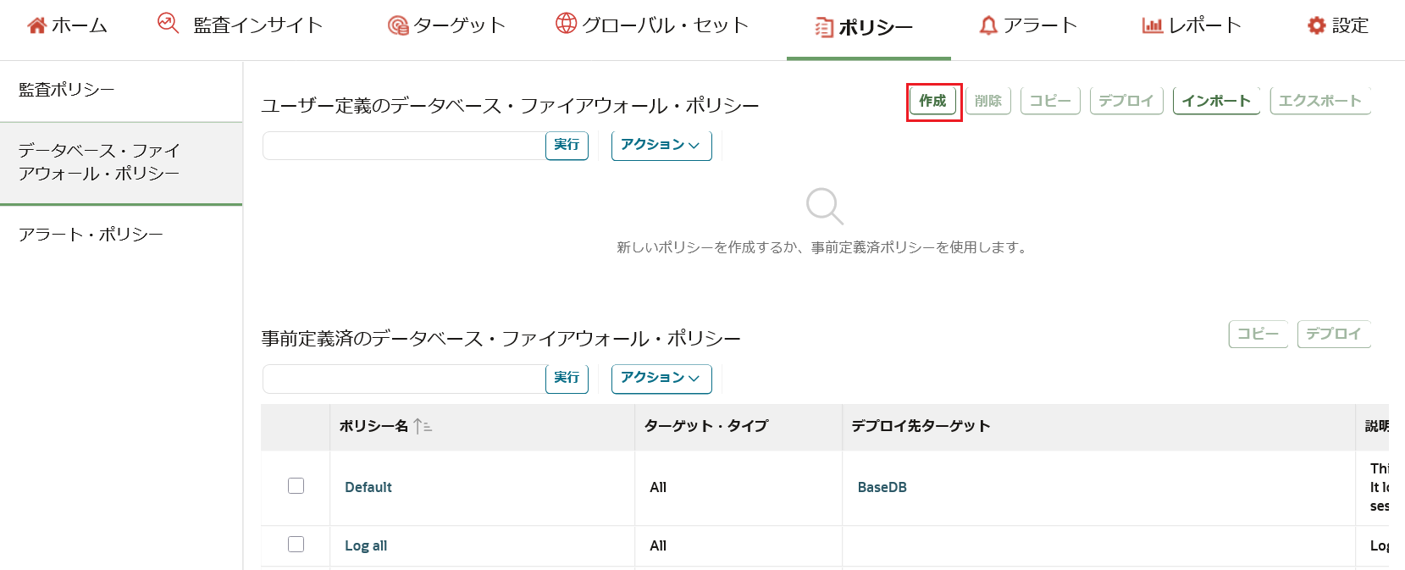Click the targets bullseye icon

click(x=397, y=26)
